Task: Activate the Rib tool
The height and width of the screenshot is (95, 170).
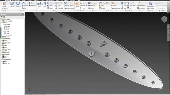Action: [24, 8]
